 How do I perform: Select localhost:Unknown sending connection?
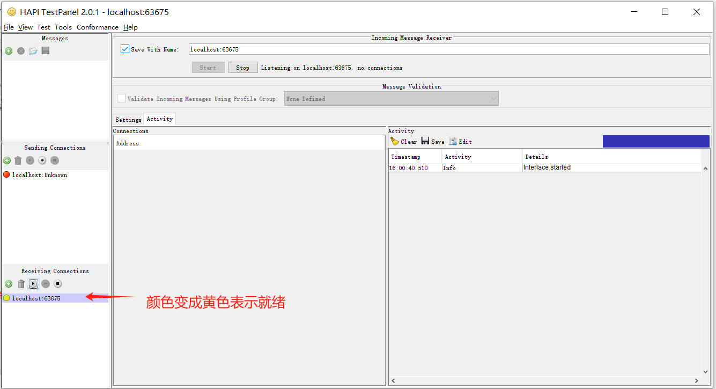[x=39, y=175]
